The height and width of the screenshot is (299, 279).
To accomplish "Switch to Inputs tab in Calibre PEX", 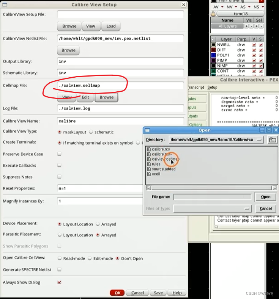I will point(197,107).
